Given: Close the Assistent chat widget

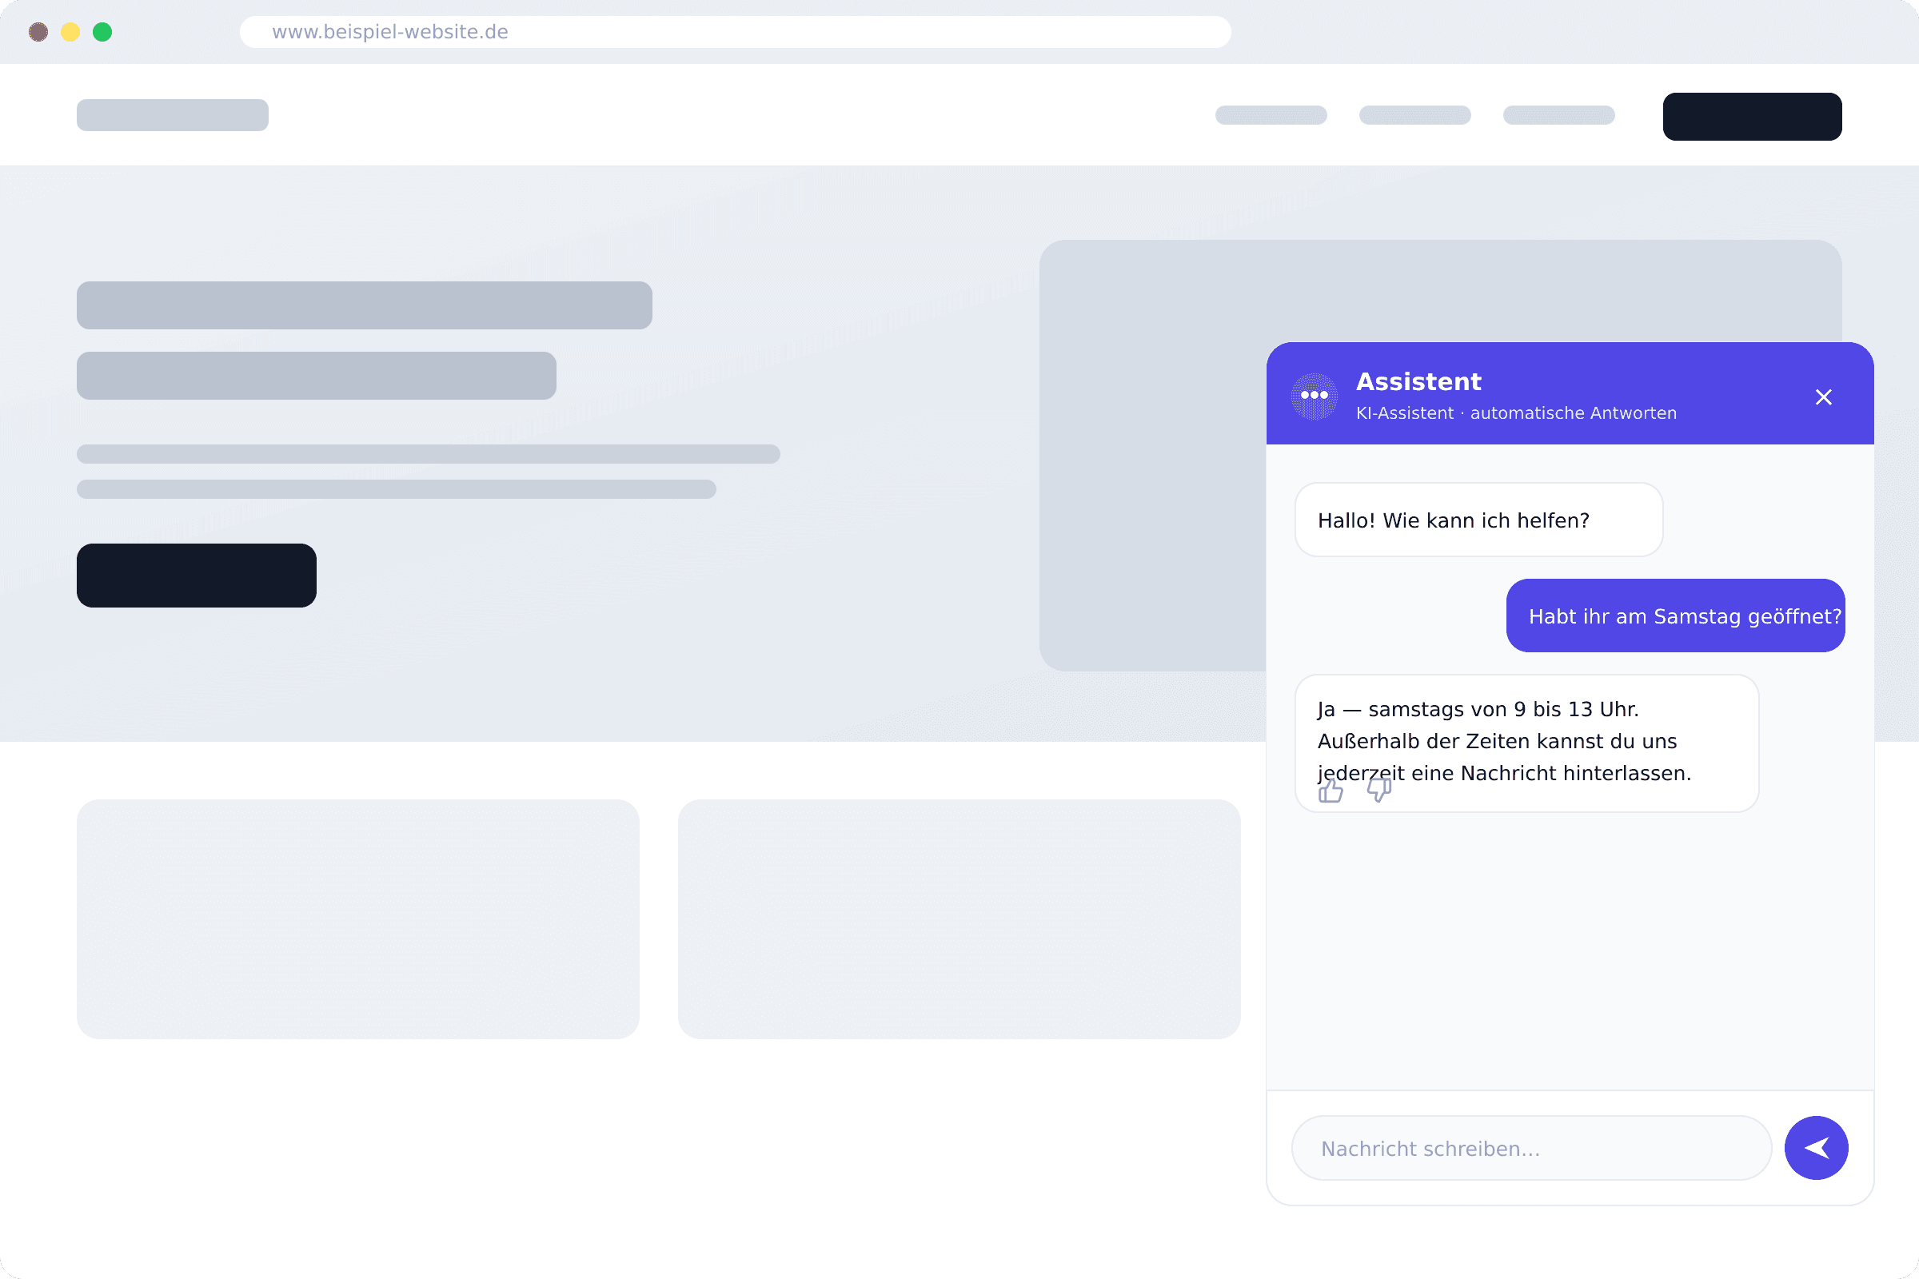Looking at the screenshot, I should tap(1824, 397).
